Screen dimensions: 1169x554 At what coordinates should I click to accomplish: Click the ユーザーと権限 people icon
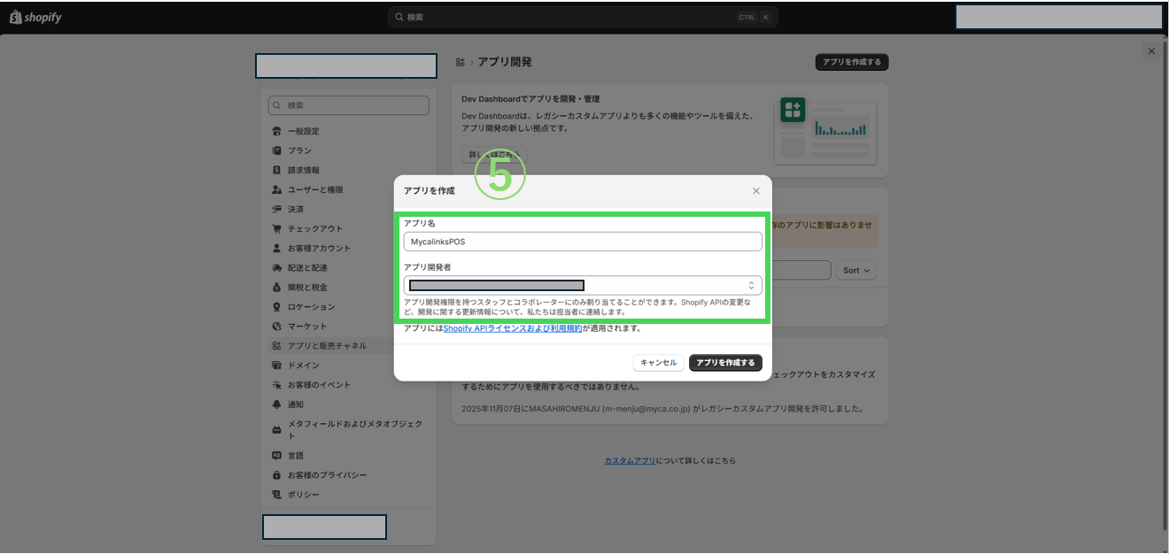coord(277,189)
